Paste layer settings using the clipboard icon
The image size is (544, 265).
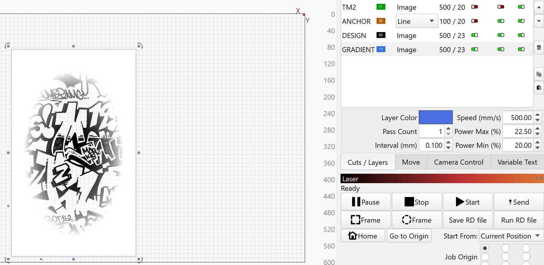click(x=539, y=88)
